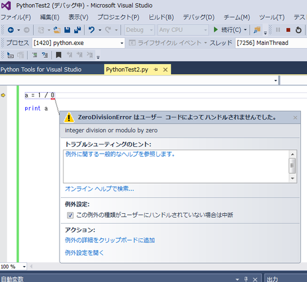
Task: Open the Process python.exe dropdown
Action: click(79, 43)
